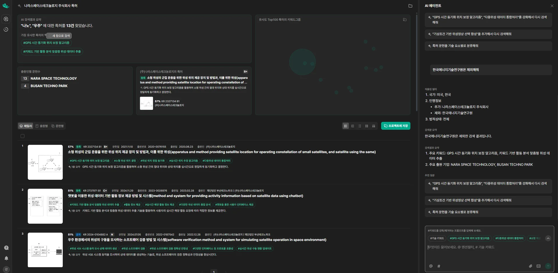Image resolution: width=558 pixels, height=273 pixels.
Task: Switch to column table view
Action: pos(373,126)
